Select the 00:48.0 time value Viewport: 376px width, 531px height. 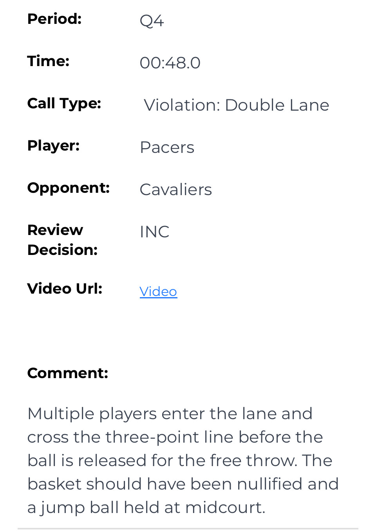pos(170,63)
